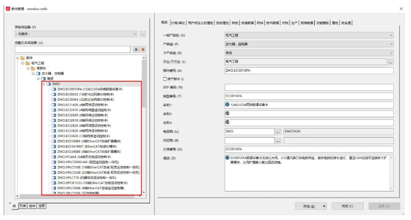Click the blue language icon in 名称1 field
The image size is (411, 220).
coord(227,104)
